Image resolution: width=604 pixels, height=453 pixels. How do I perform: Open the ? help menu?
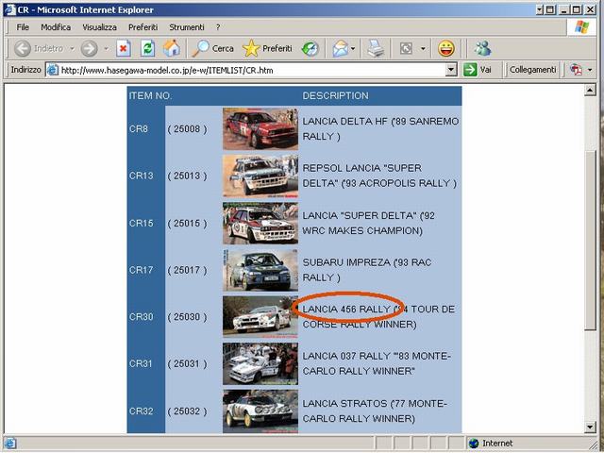click(218, 27)
